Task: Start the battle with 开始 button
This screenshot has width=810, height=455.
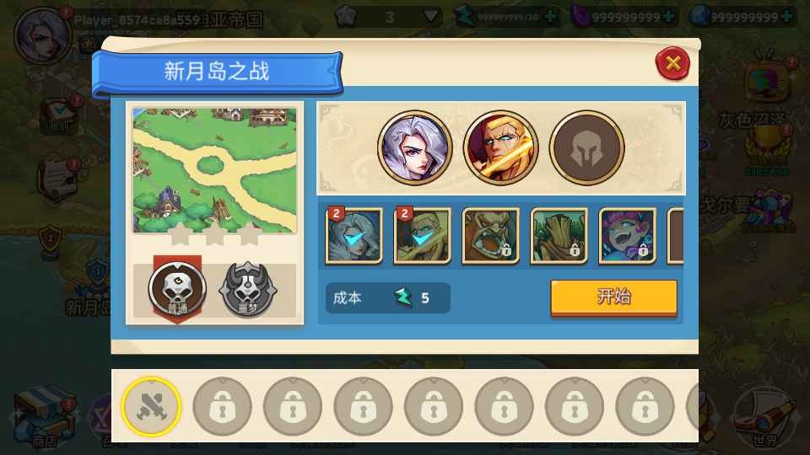Action: tap(613, 297)
